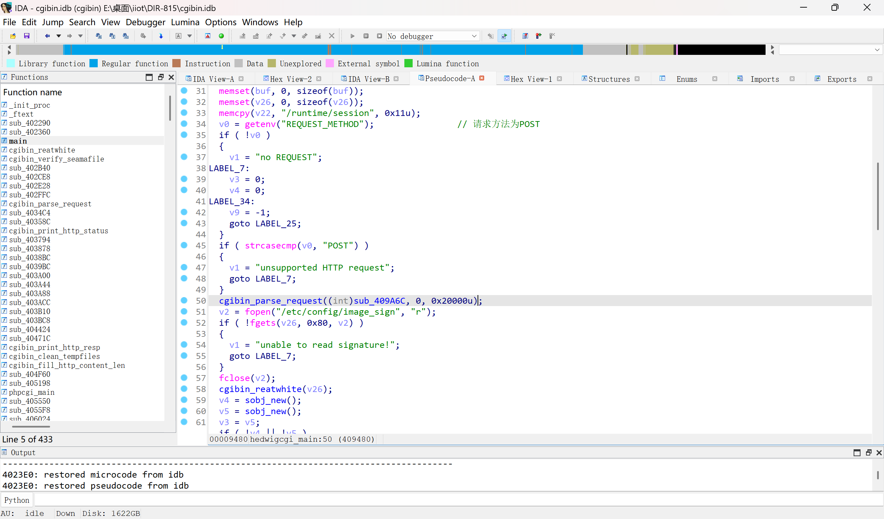The image size is (884, 519).
Task: Jump forward with the gray right arrow
Action: point(69,36)
